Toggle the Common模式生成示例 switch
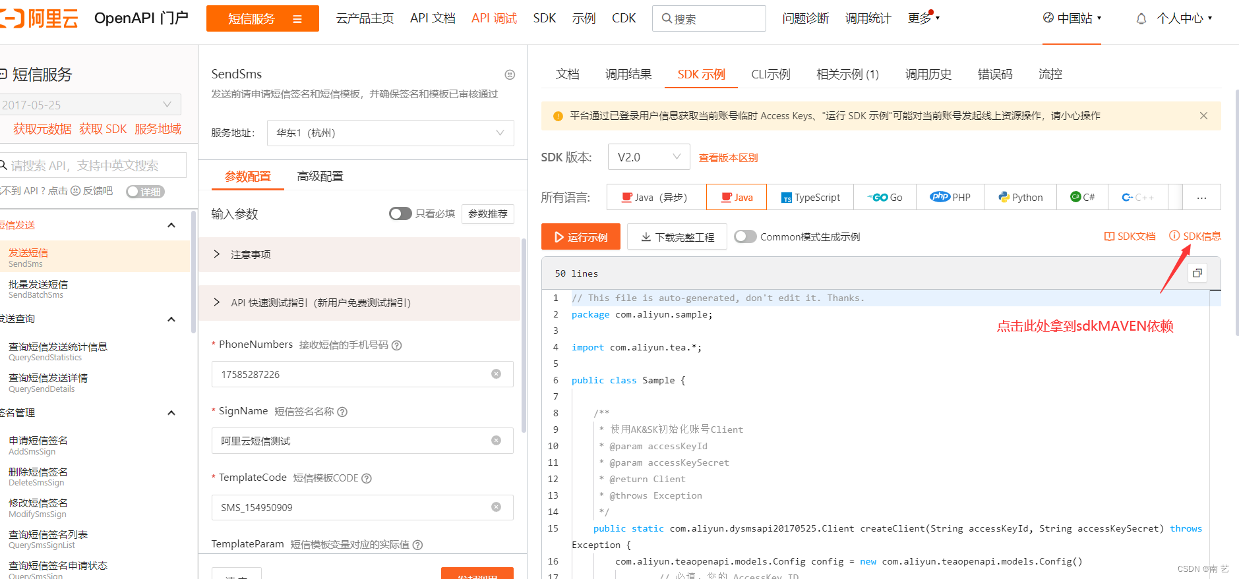This screenshot has height=579, width=1239. click(x=745, y=236)
